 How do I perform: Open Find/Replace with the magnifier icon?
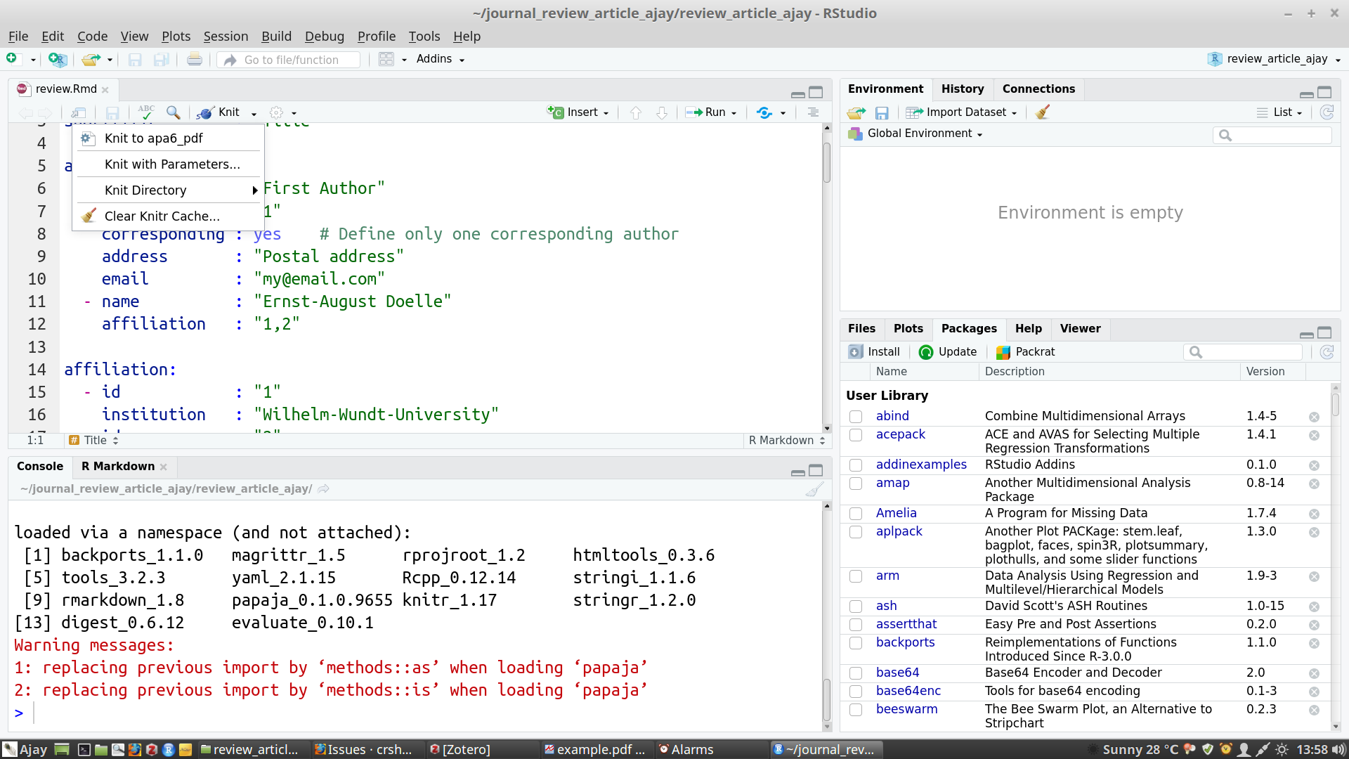pyautogui.click(x=173, y=112)
